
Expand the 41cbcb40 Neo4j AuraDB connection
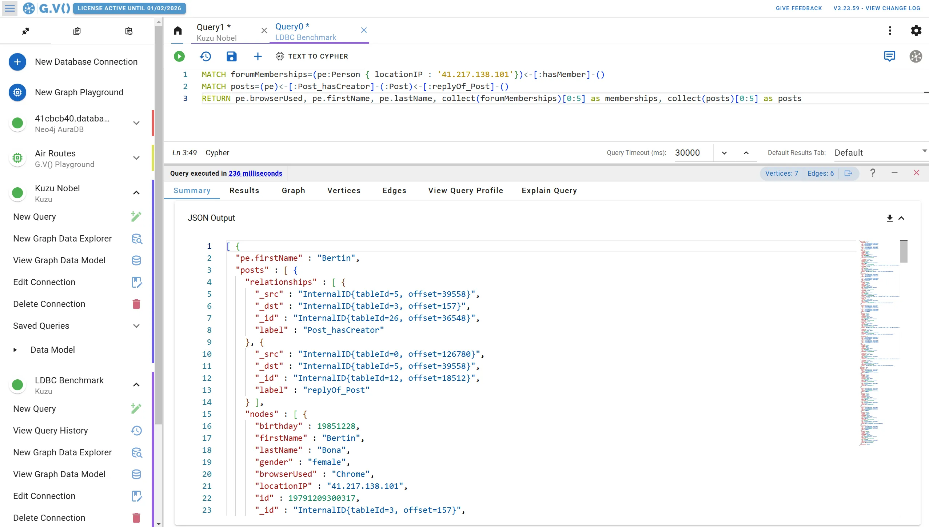tap(136, 123)
